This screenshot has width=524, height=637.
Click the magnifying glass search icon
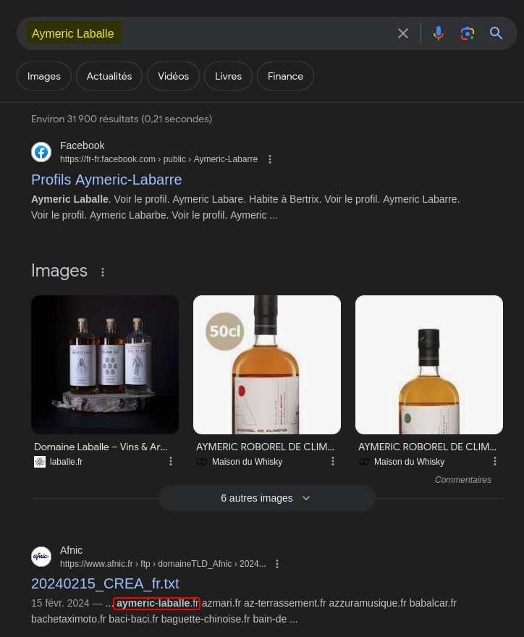point(496,33)
